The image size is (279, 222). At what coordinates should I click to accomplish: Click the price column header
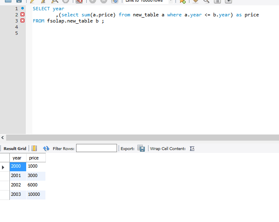pyautogui.click(x=36, y=158)
